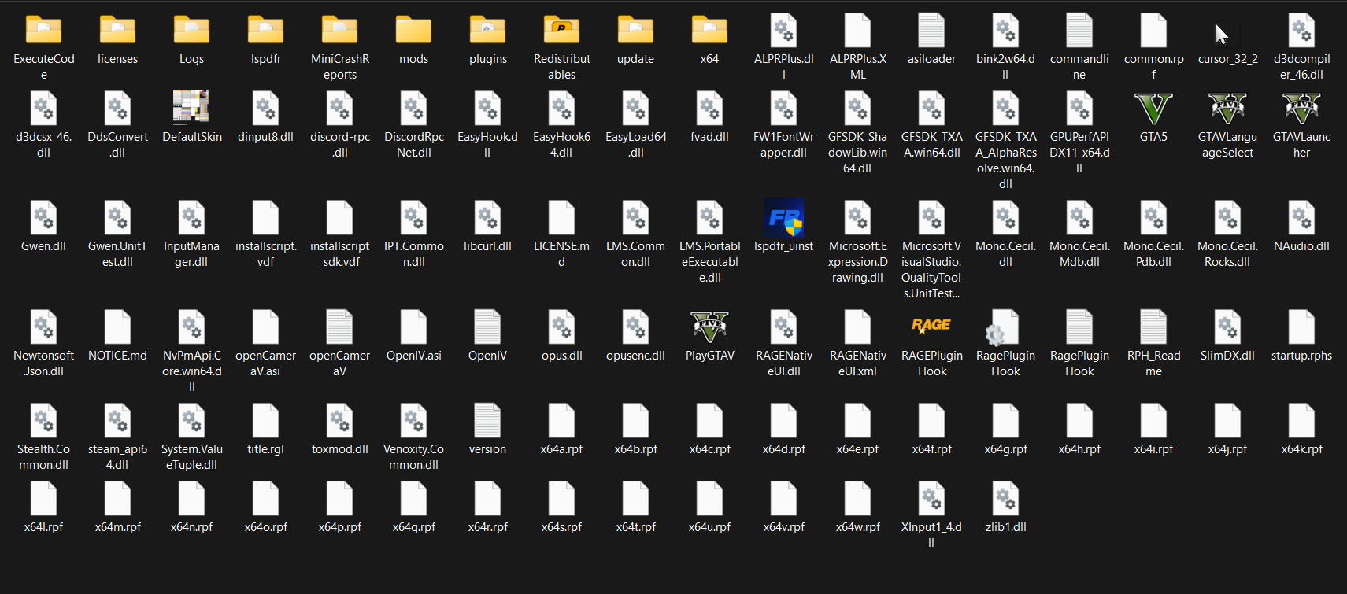Click the 'x64w.rpf' file name
This screenshot has width=1347, height=594.
858,527
